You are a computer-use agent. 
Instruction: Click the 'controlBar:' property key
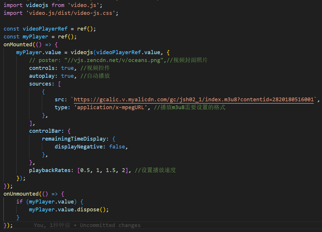pyautogui.click(x=47, y=131)
